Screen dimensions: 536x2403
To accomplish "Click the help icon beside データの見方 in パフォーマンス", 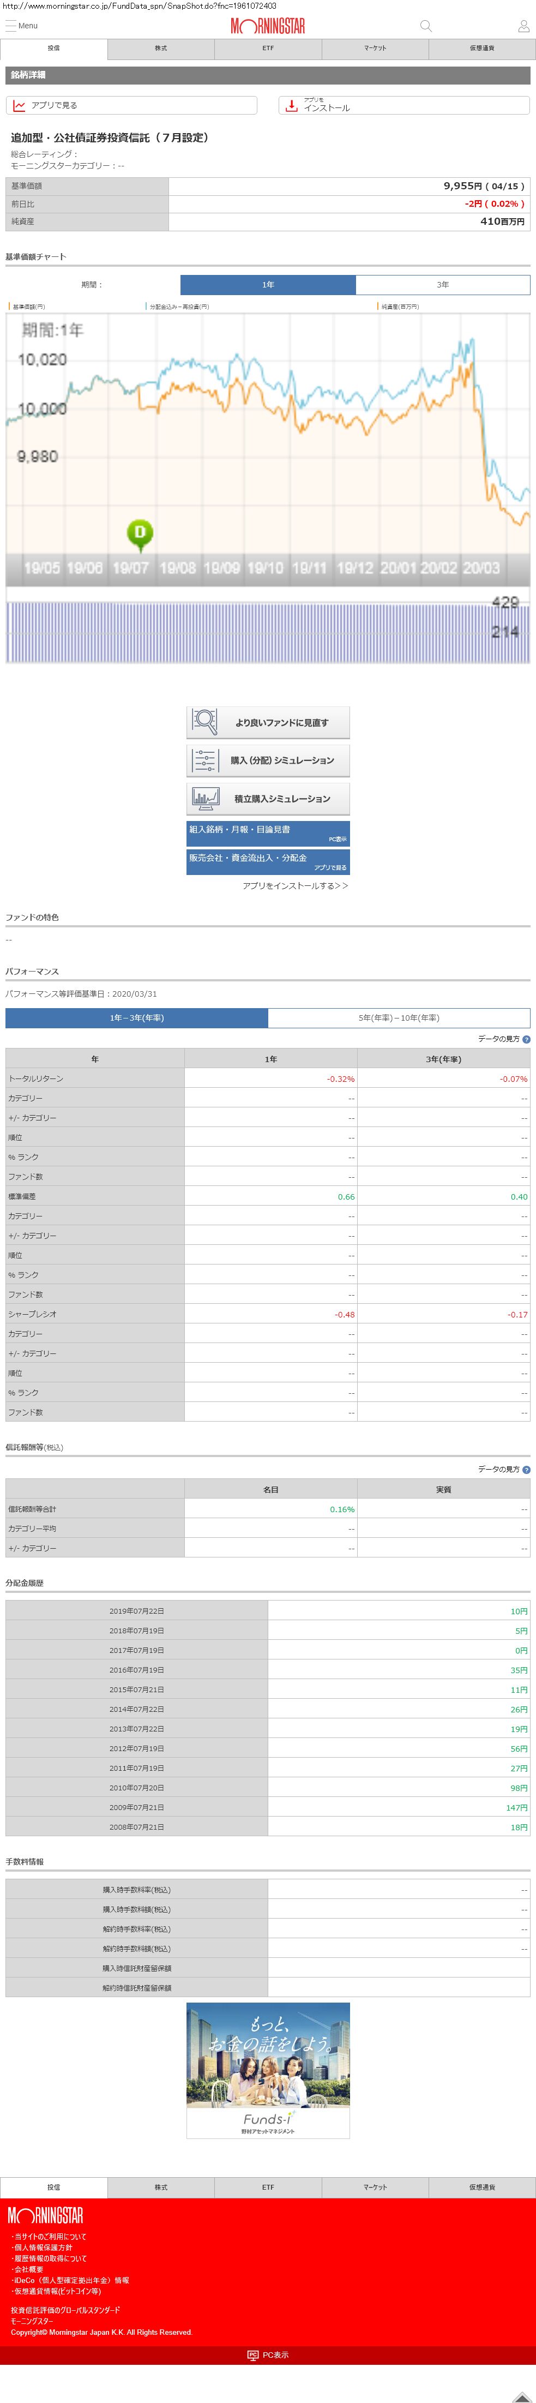I will pos(527,1039).
